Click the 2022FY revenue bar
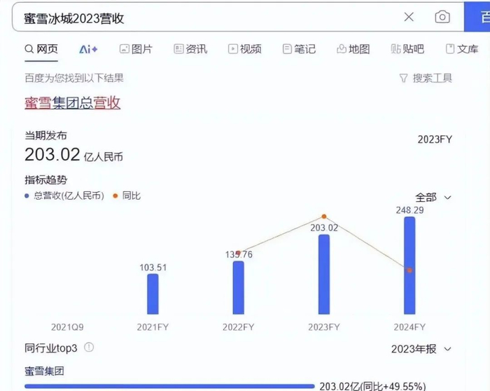490x391 pixels. (239, 287)
